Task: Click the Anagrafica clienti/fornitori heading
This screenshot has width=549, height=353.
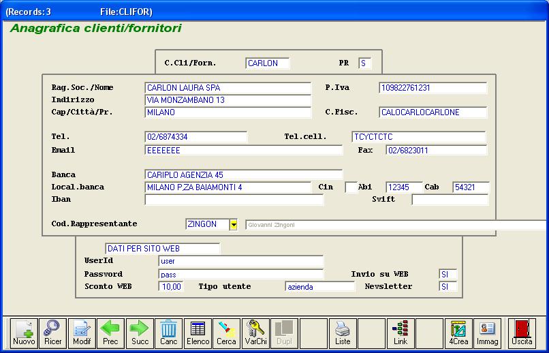Action: click(x=96, y=28)
